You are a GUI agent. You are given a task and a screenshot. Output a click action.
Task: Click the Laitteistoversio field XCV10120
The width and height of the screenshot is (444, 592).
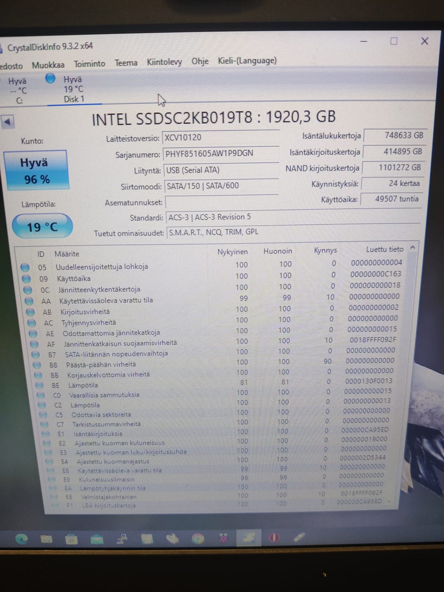point(220,137)
